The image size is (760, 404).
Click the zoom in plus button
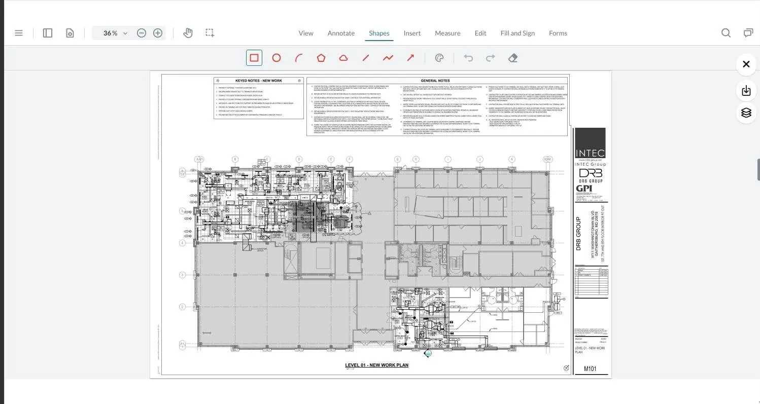click(x=158, y=33)
